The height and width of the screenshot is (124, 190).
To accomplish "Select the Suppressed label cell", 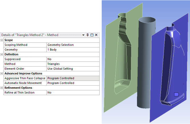I will (25, 59).
